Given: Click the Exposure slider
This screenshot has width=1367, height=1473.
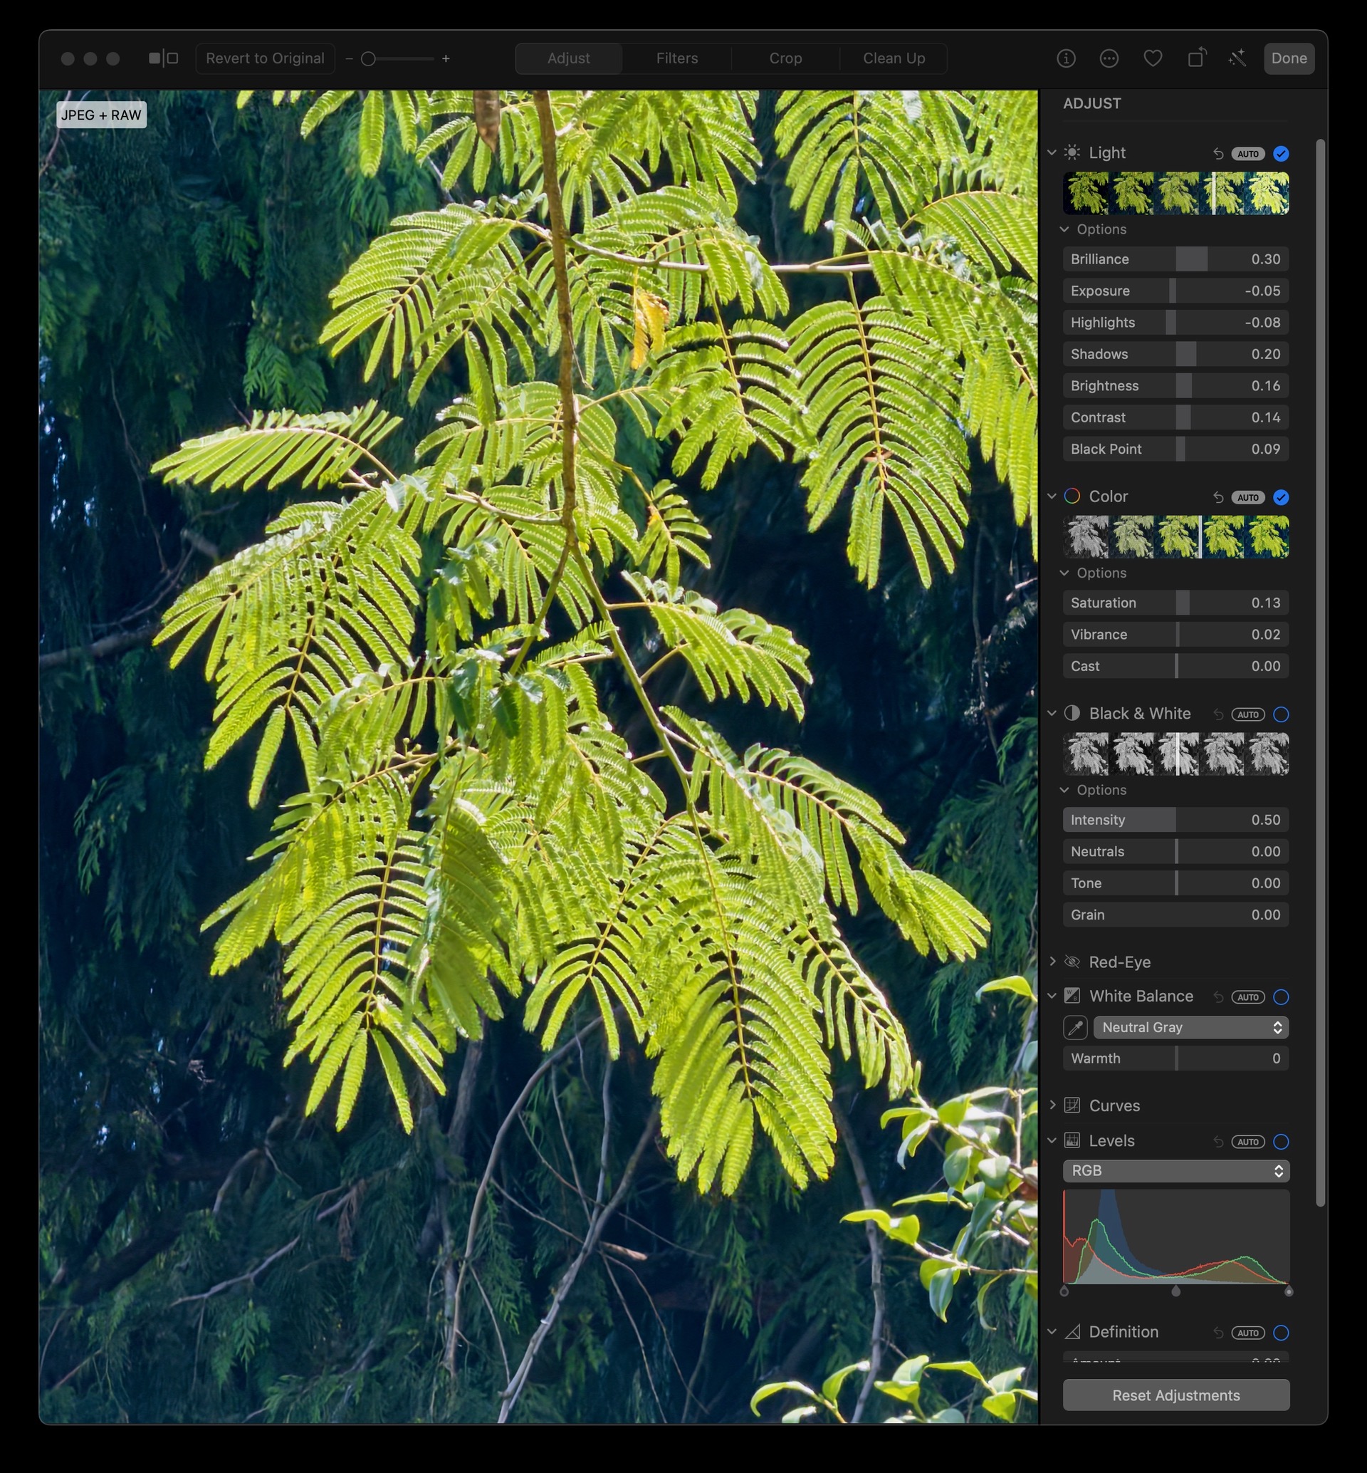Looking at the screenshot, I should click(x=1176, y=291).
